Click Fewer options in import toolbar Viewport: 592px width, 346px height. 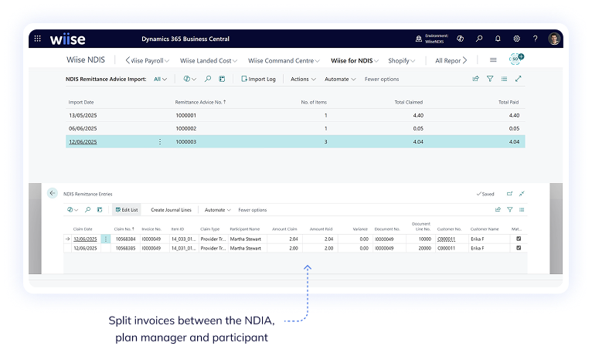click(x=382, y=79)
